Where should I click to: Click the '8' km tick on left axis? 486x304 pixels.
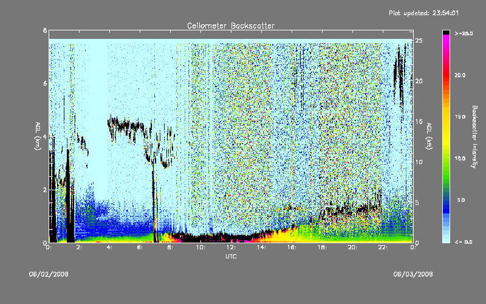click(45, 30)
